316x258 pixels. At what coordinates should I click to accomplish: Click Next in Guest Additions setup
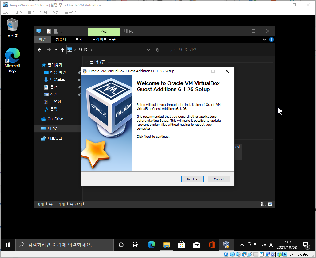click(x=192, y=179)
